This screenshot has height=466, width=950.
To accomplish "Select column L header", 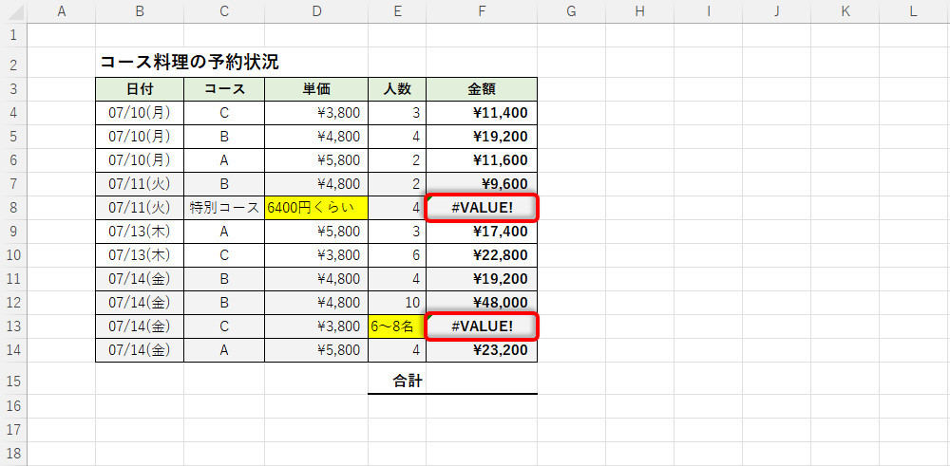I will coord(914,11).
